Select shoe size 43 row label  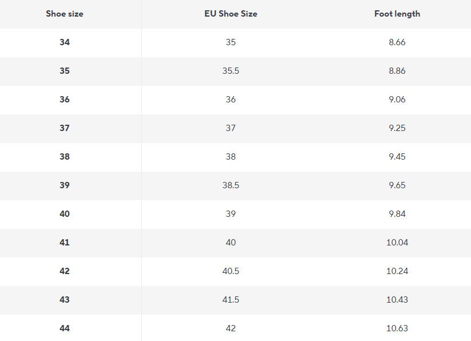(x=65, y=300)
